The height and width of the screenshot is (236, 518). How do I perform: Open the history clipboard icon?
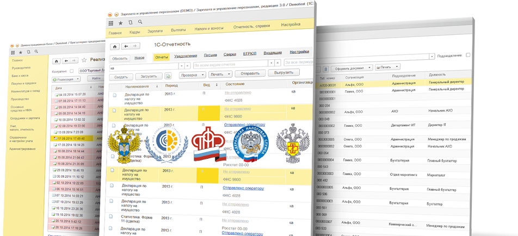(x=131, y=22)
